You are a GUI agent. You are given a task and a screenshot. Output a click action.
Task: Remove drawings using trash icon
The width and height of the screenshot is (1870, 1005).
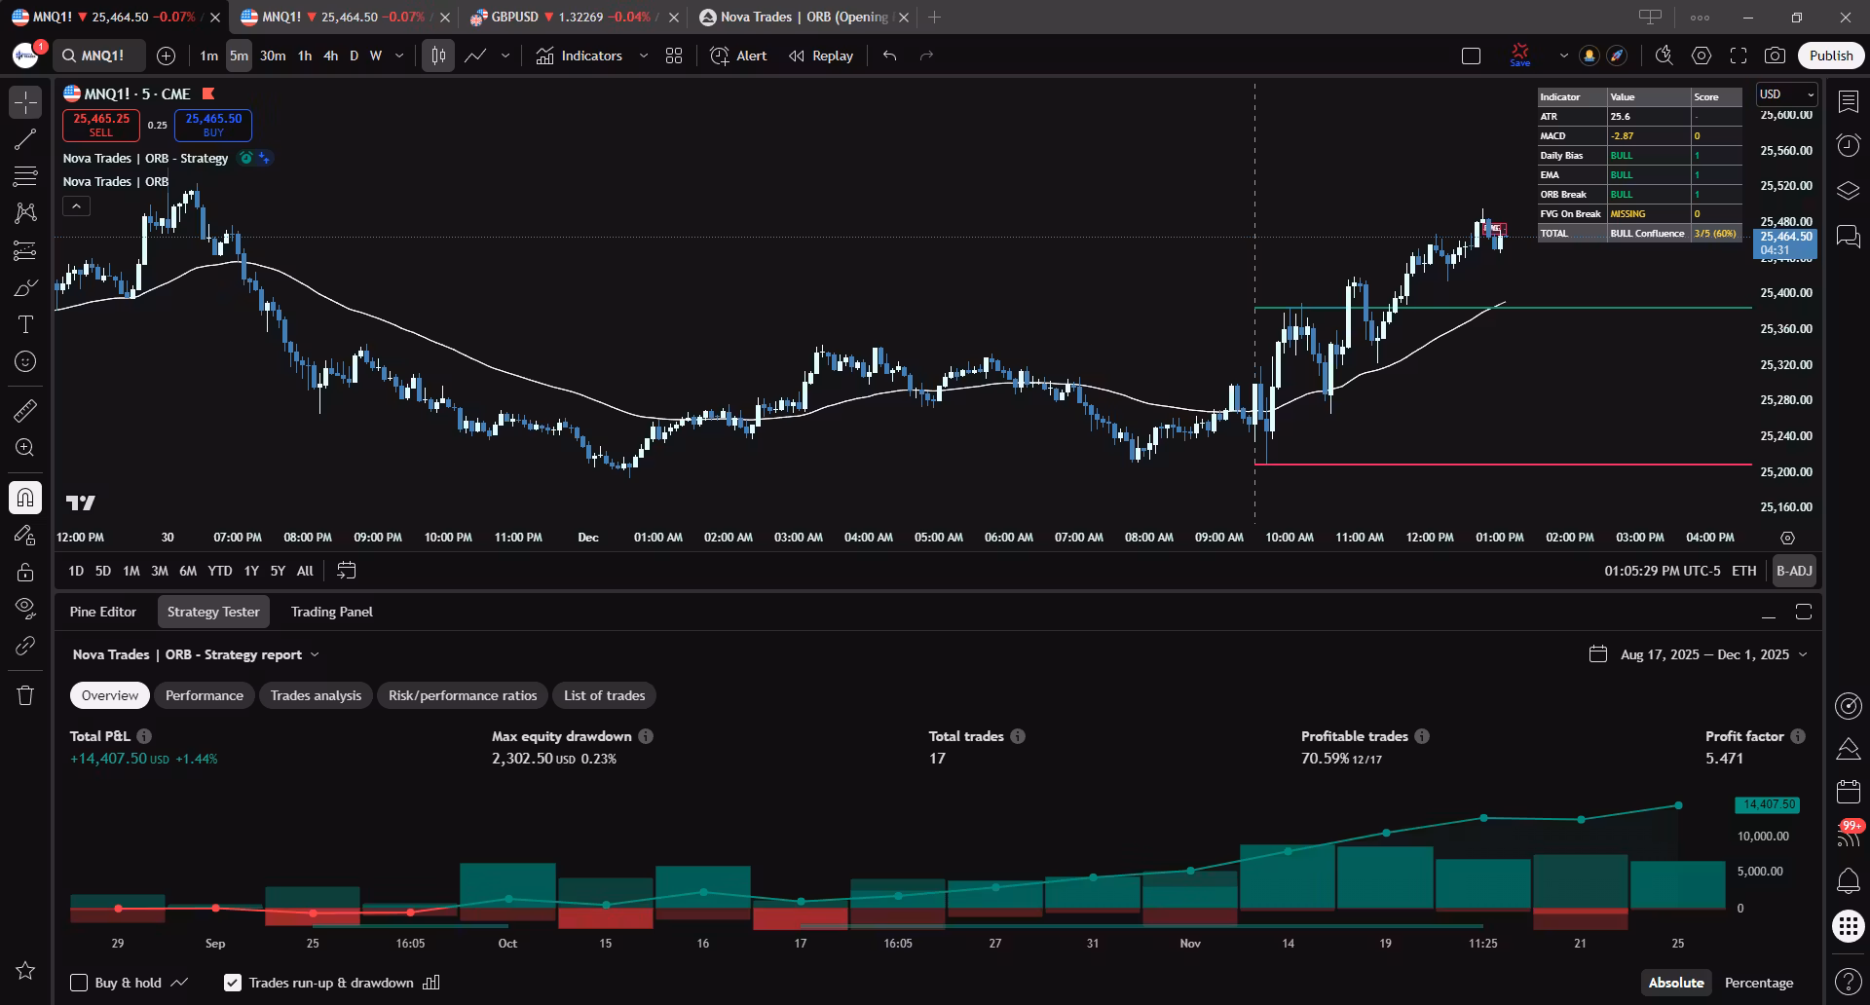[25, 695]
